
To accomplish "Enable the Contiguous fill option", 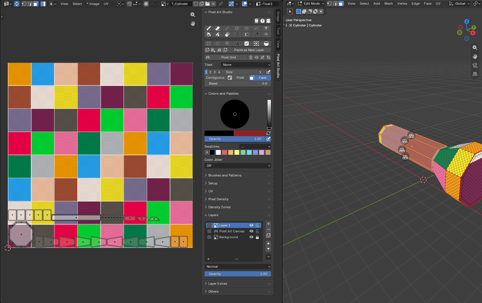I will [215, 78].
